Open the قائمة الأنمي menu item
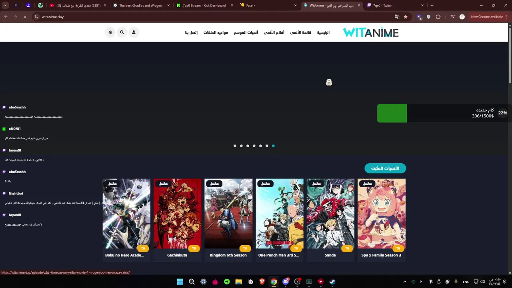 tap(300, 32)
